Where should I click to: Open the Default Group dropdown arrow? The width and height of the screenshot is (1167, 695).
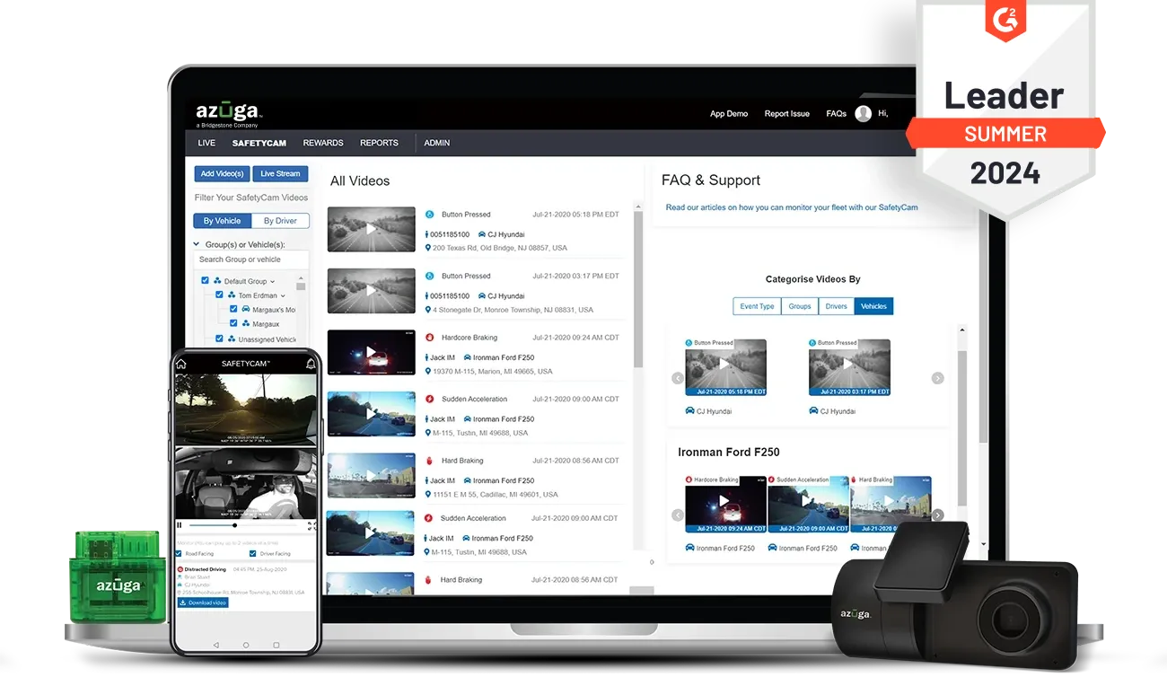coord(272,281)
